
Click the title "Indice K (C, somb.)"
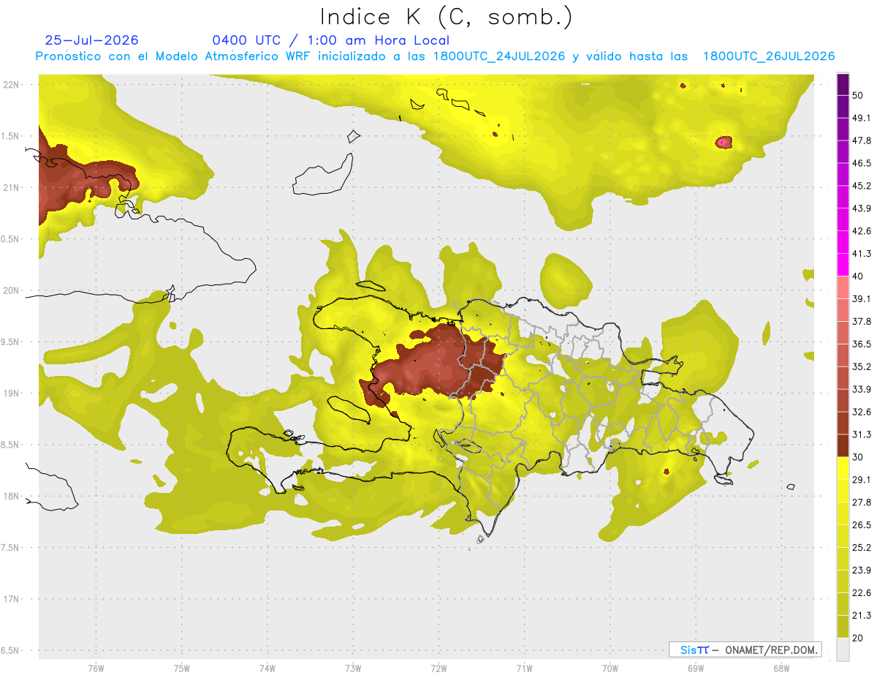(446, 16)
